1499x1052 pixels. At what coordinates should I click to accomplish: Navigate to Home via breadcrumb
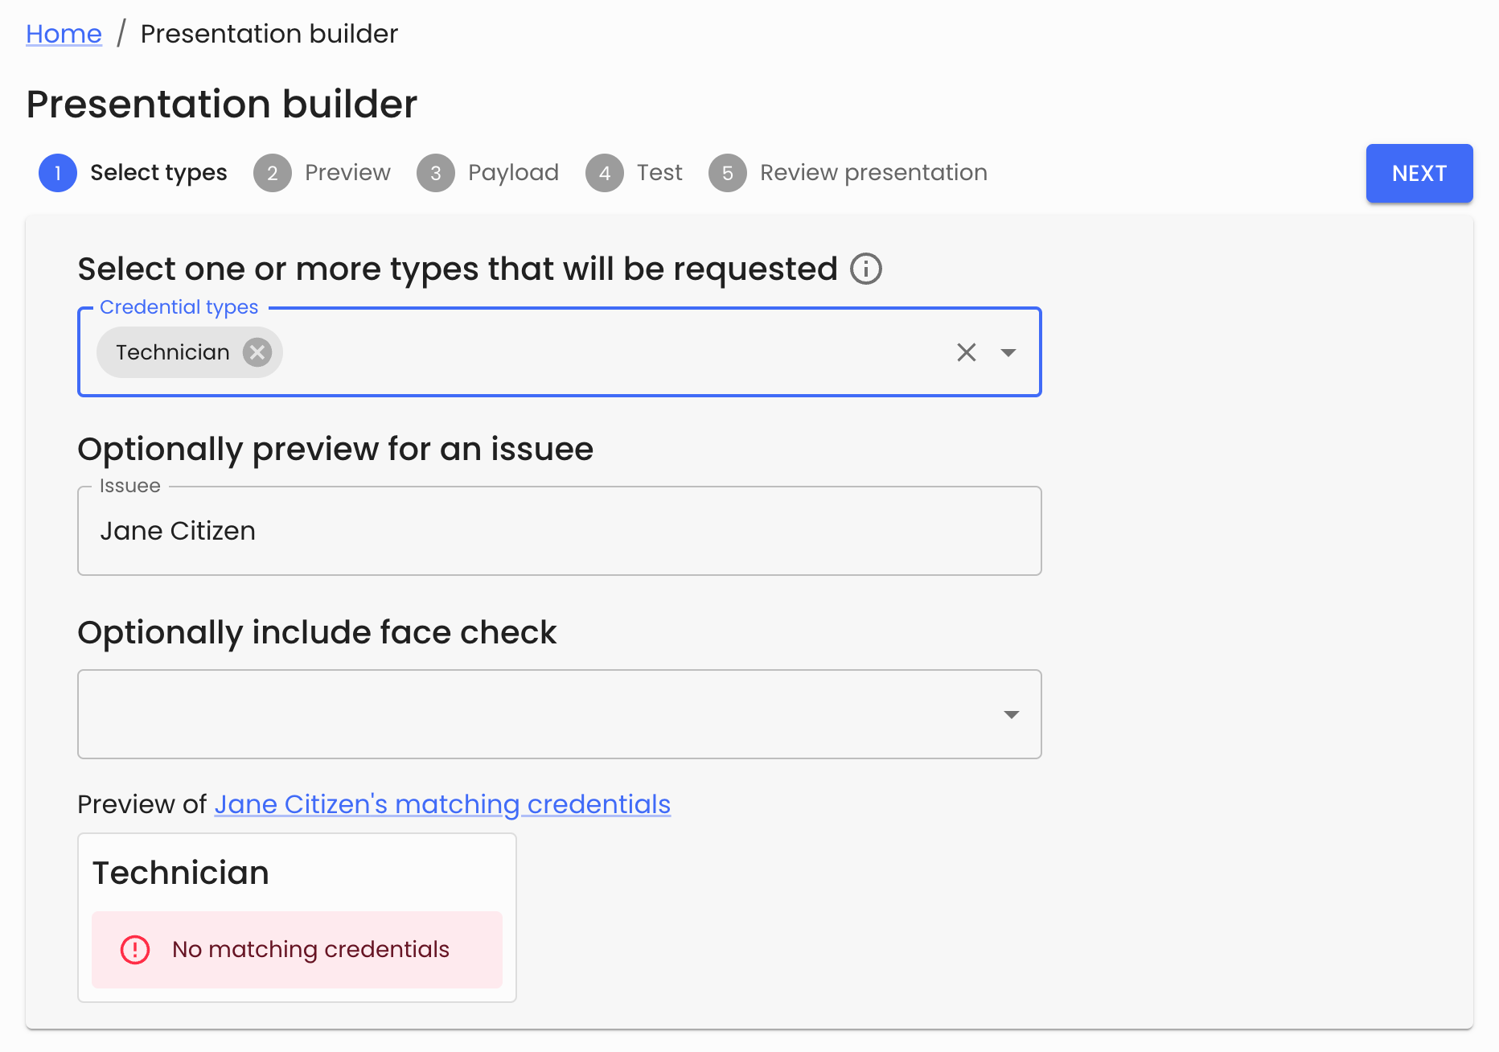point(64,34)
